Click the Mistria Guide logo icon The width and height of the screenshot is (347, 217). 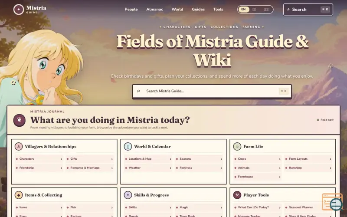click(19, 10)
